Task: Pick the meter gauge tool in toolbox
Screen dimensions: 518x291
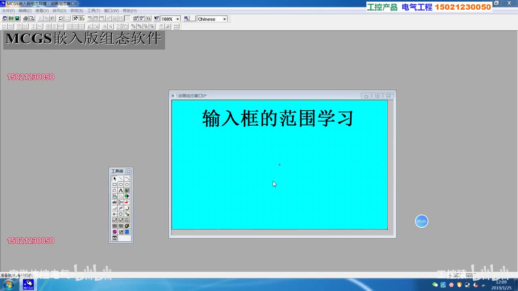Action: pos(121,214)
